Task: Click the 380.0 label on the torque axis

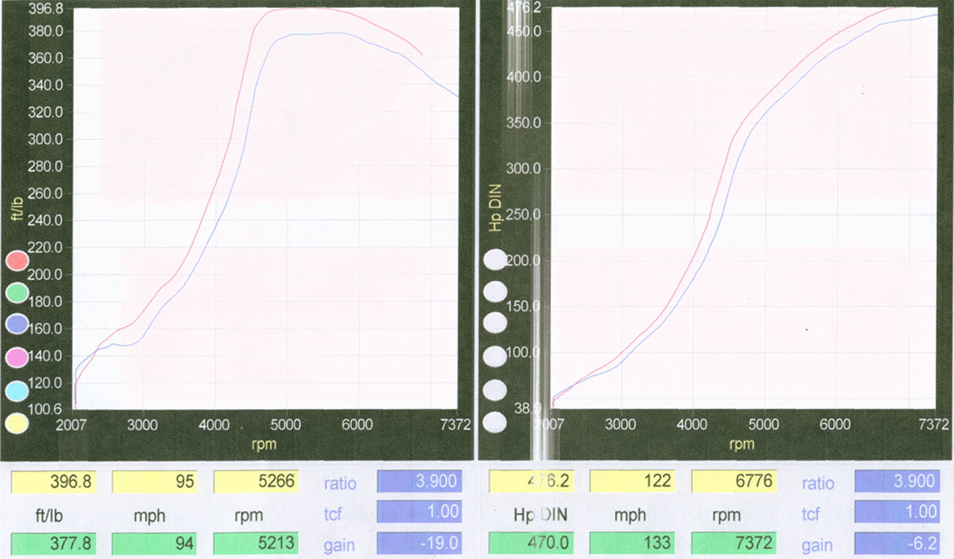Action: (x=46, y=31)
